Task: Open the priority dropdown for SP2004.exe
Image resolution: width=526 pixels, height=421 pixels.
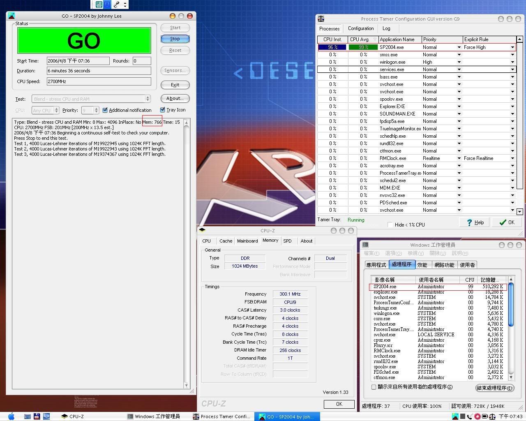Action: 459,47
